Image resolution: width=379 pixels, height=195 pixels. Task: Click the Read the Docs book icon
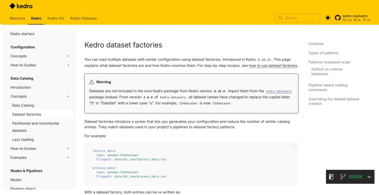(x=331, y=177)
